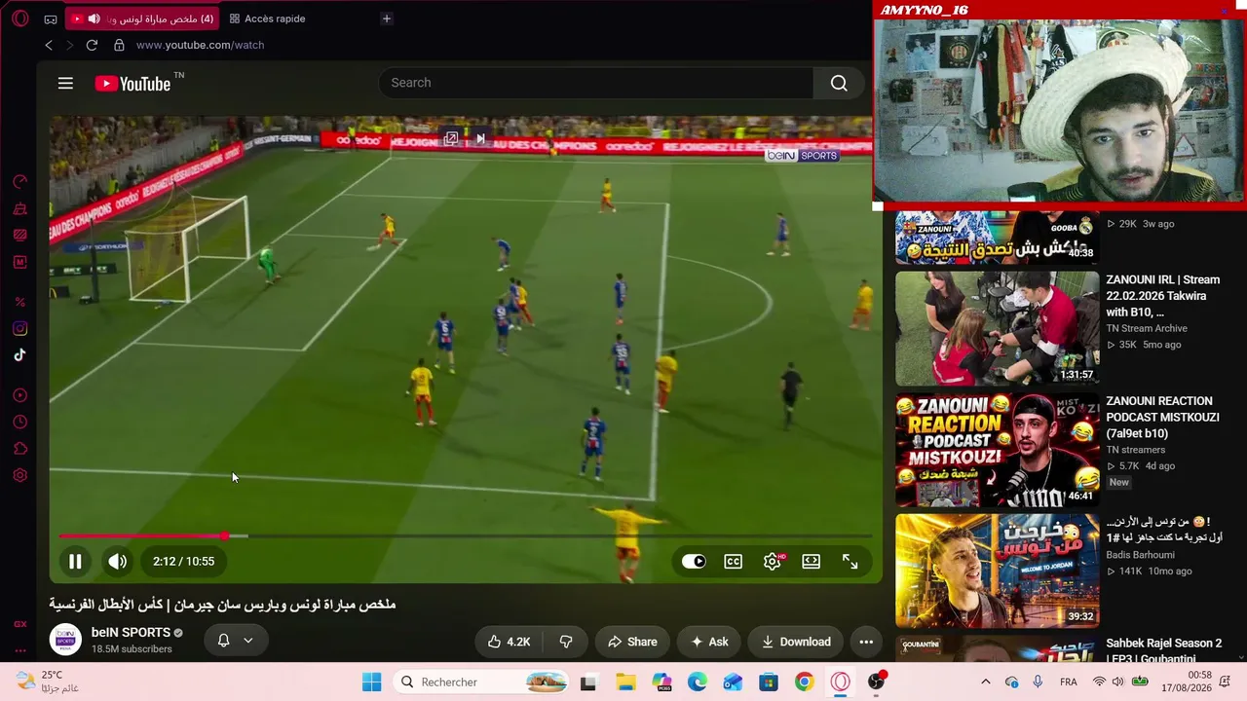
Task: Click the Ask button
Action: click(x=709, y=642)
